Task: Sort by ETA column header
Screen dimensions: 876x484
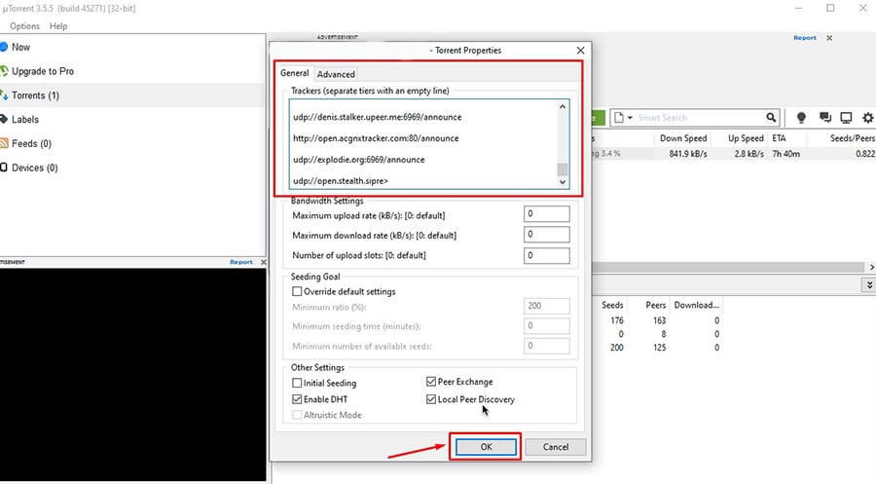Action: [x=779, y=138]
